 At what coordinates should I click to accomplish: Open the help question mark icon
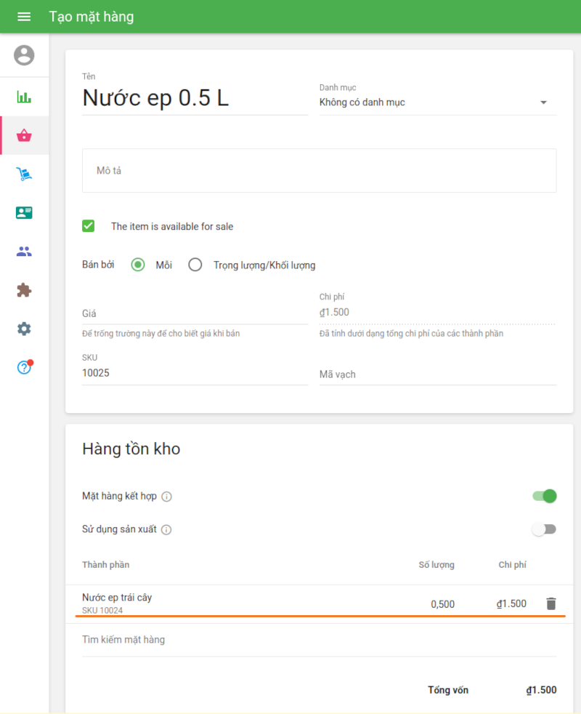click(x=24, y=367)
